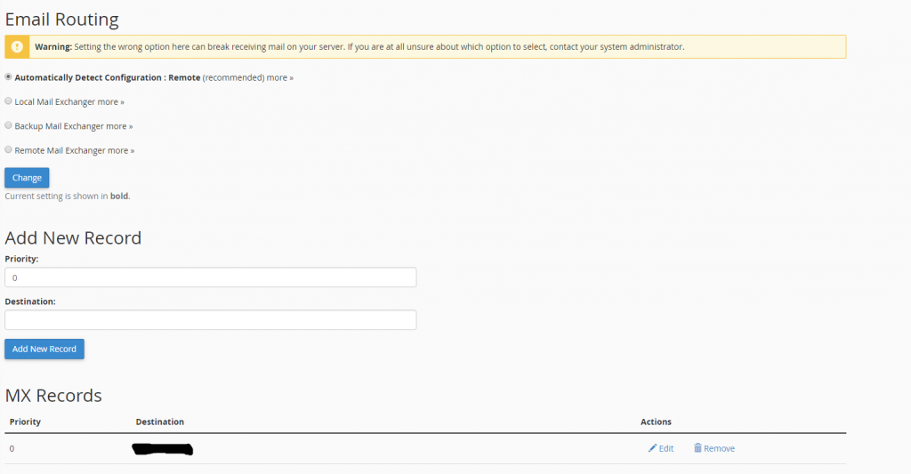Click the Priority column header in MX Records
This screenshot has width=911, height=474.
[x=25, y=422]
